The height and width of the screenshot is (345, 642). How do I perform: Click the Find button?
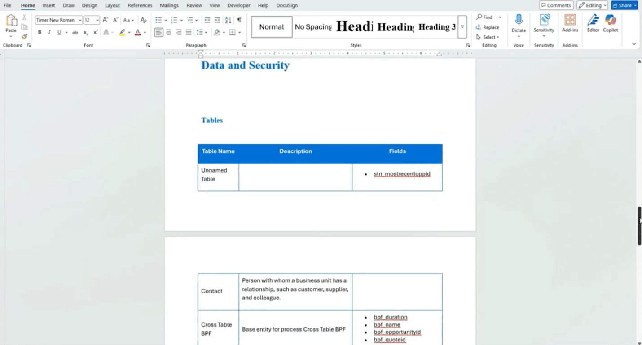[485, 17]
